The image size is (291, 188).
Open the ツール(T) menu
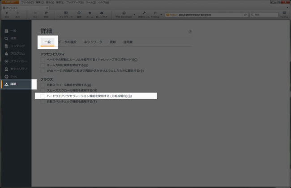(x=91, y=2)
